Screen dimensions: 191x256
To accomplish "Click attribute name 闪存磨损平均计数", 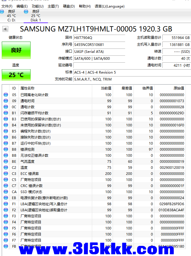I will (34, 113).
